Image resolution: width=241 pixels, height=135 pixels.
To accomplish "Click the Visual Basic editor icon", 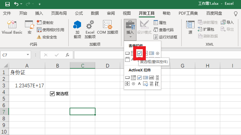I will click(12, 27).
